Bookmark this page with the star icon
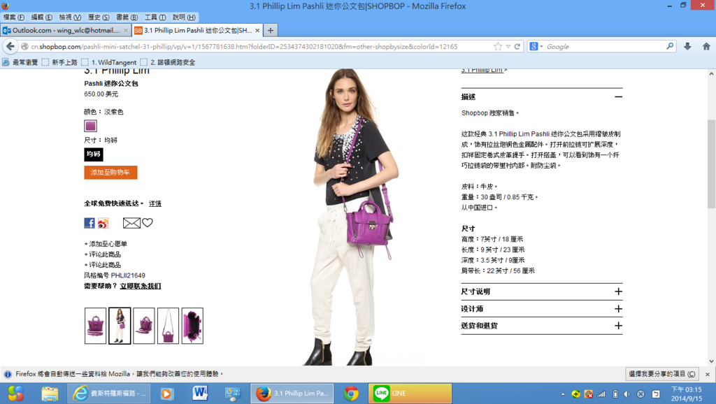The image size is (716, 404). coord(498,46)
